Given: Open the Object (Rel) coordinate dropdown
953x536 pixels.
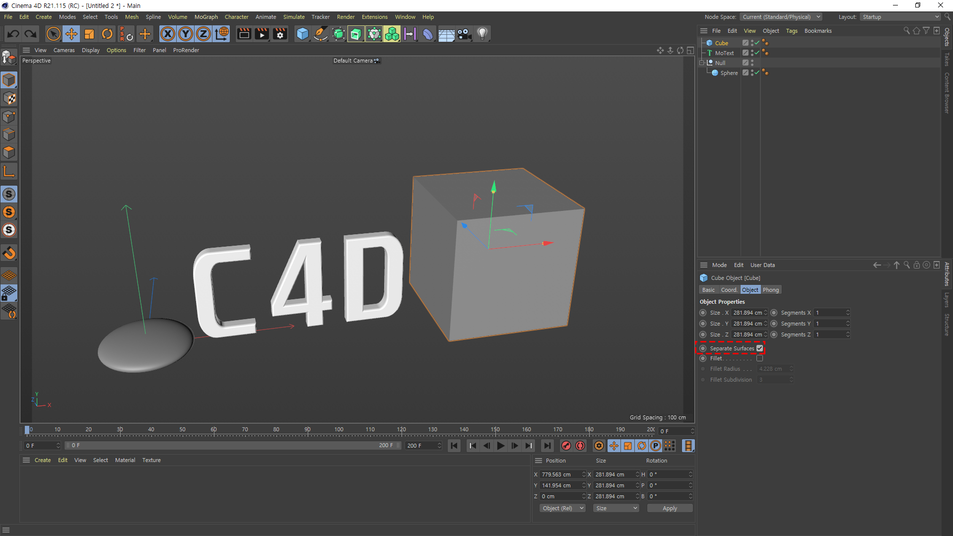Looking at the screenshot, I should [562, 508].
